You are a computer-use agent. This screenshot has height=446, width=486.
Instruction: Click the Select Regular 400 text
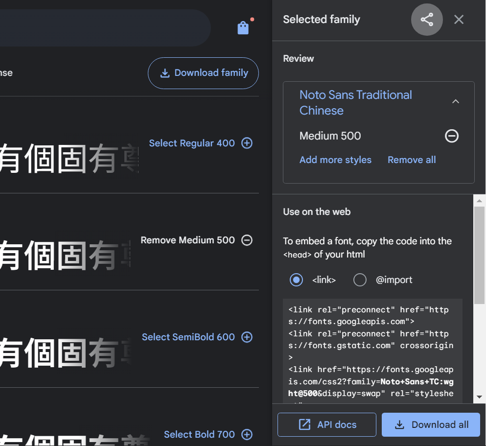[192, 143]
